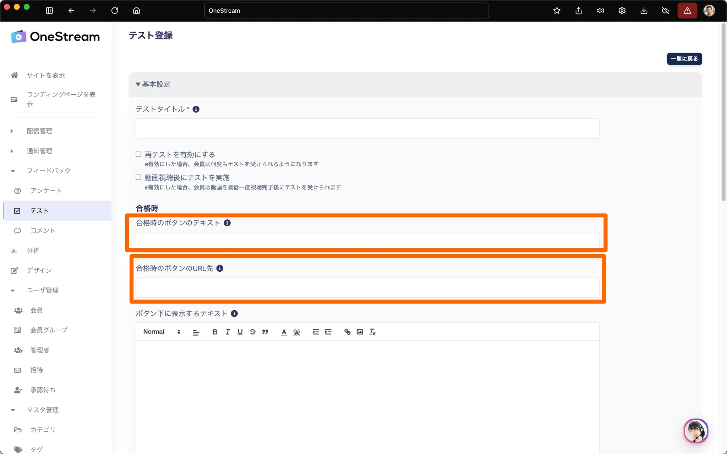Screen dimensions: 727x454
Task: Click the clear formatting icon
Action: (x=372, y=332)
